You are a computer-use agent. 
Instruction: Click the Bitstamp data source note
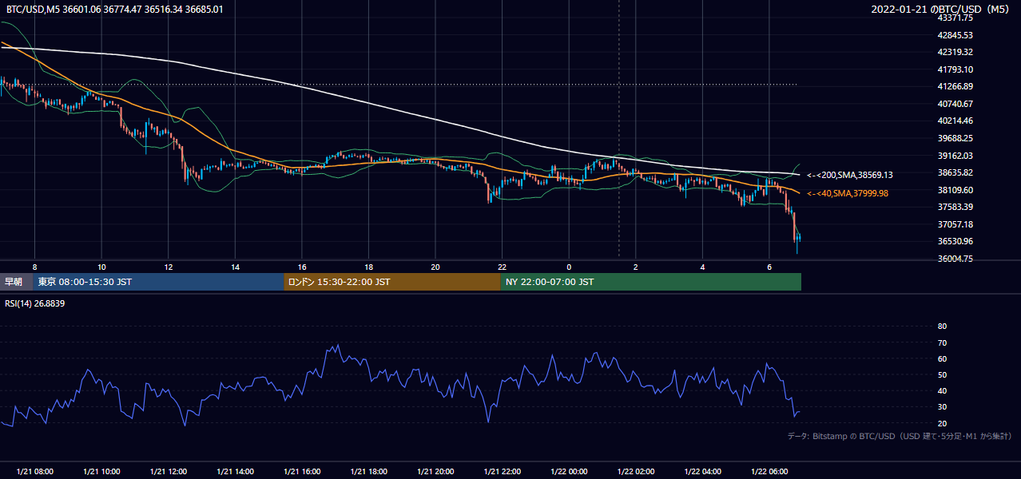coord(900,436)
